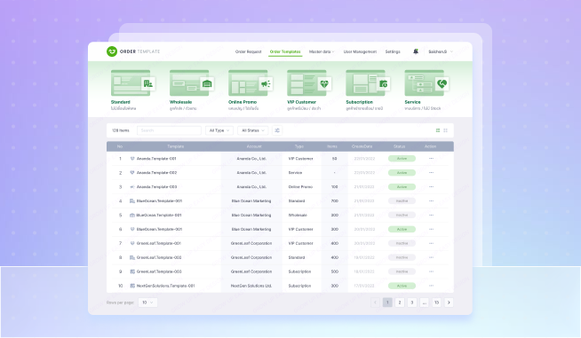The height and width of the screenshot is (338, 581).
Task: Switch to the Order Request tab
Action: click(248, 51)
